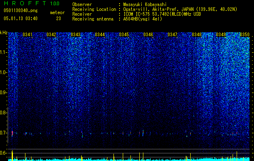Click the 0349 time marker

coord(221,35)
